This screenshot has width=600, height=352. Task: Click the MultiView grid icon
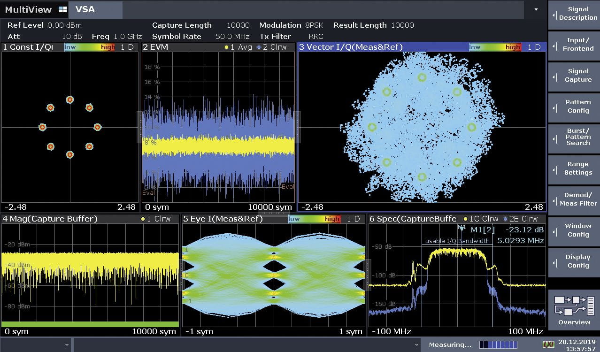(x=63, y=9)
